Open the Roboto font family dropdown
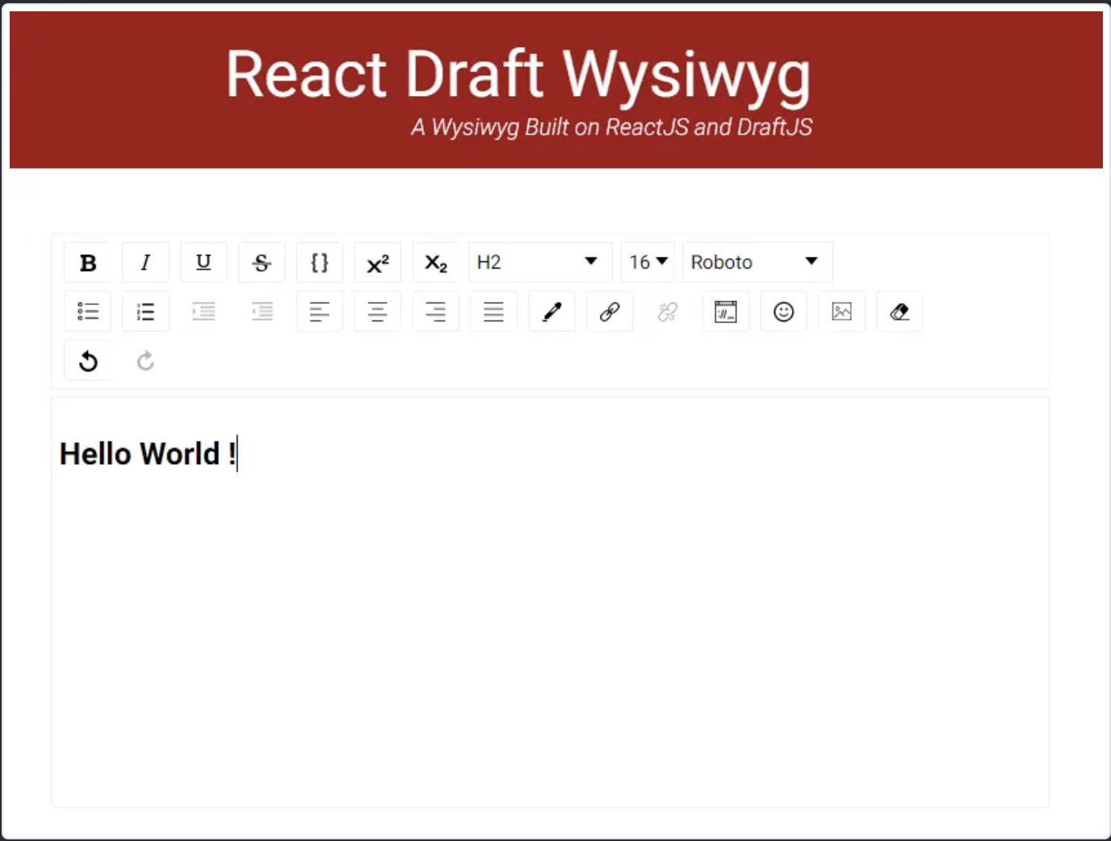The width and height of the screenshot is (1111, 841). pos(757,262)
